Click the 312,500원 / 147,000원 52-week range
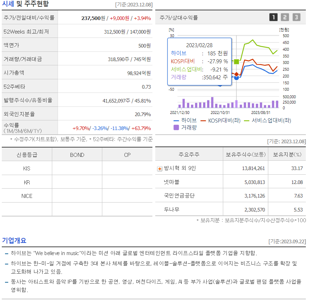 (x=127, y=32)
